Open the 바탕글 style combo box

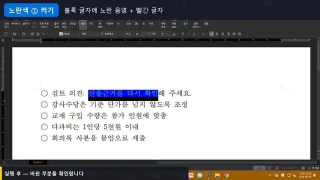coord(69,34)
